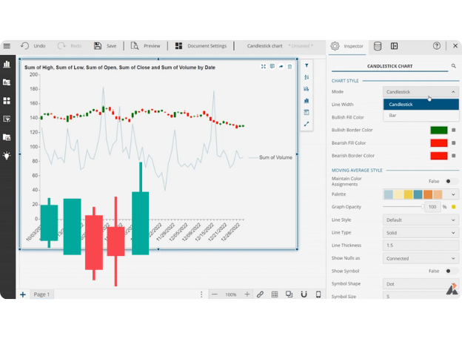Zoom in with the plus button
This screenshot has height=339, width=462.
pyautogui.click(x=247, y=294)
